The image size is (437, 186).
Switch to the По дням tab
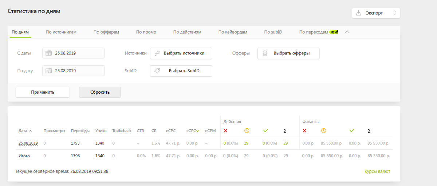click(x=20, y=32)
